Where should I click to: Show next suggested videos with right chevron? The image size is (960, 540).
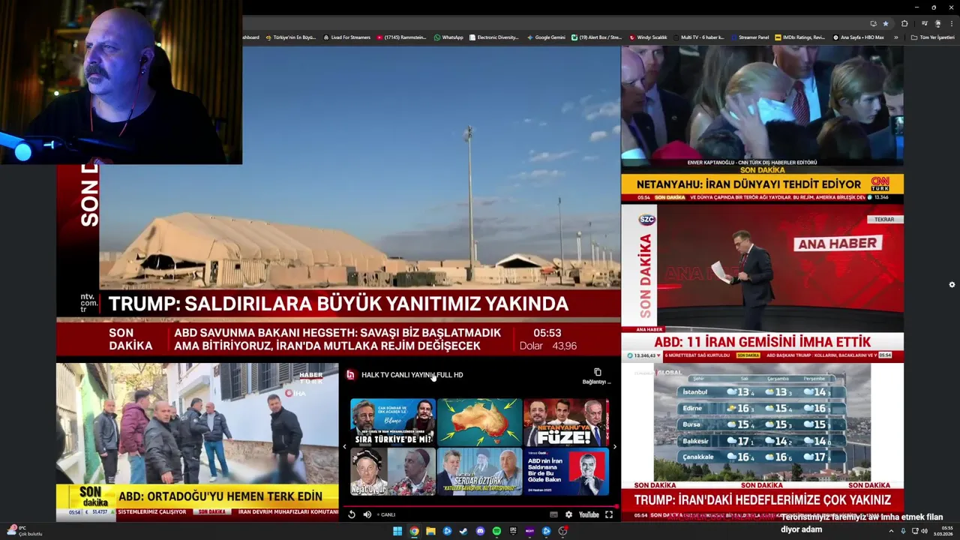click(x=614, y=447)
